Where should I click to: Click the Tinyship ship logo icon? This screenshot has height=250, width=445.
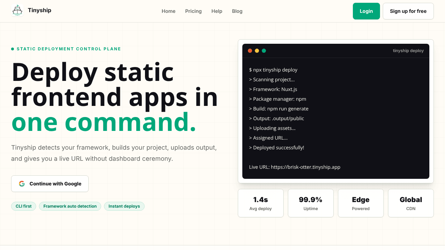(17, 10)
